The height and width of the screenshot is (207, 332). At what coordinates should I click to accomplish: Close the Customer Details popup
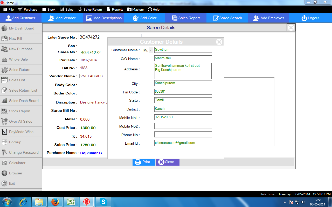(x=219, y=42)
